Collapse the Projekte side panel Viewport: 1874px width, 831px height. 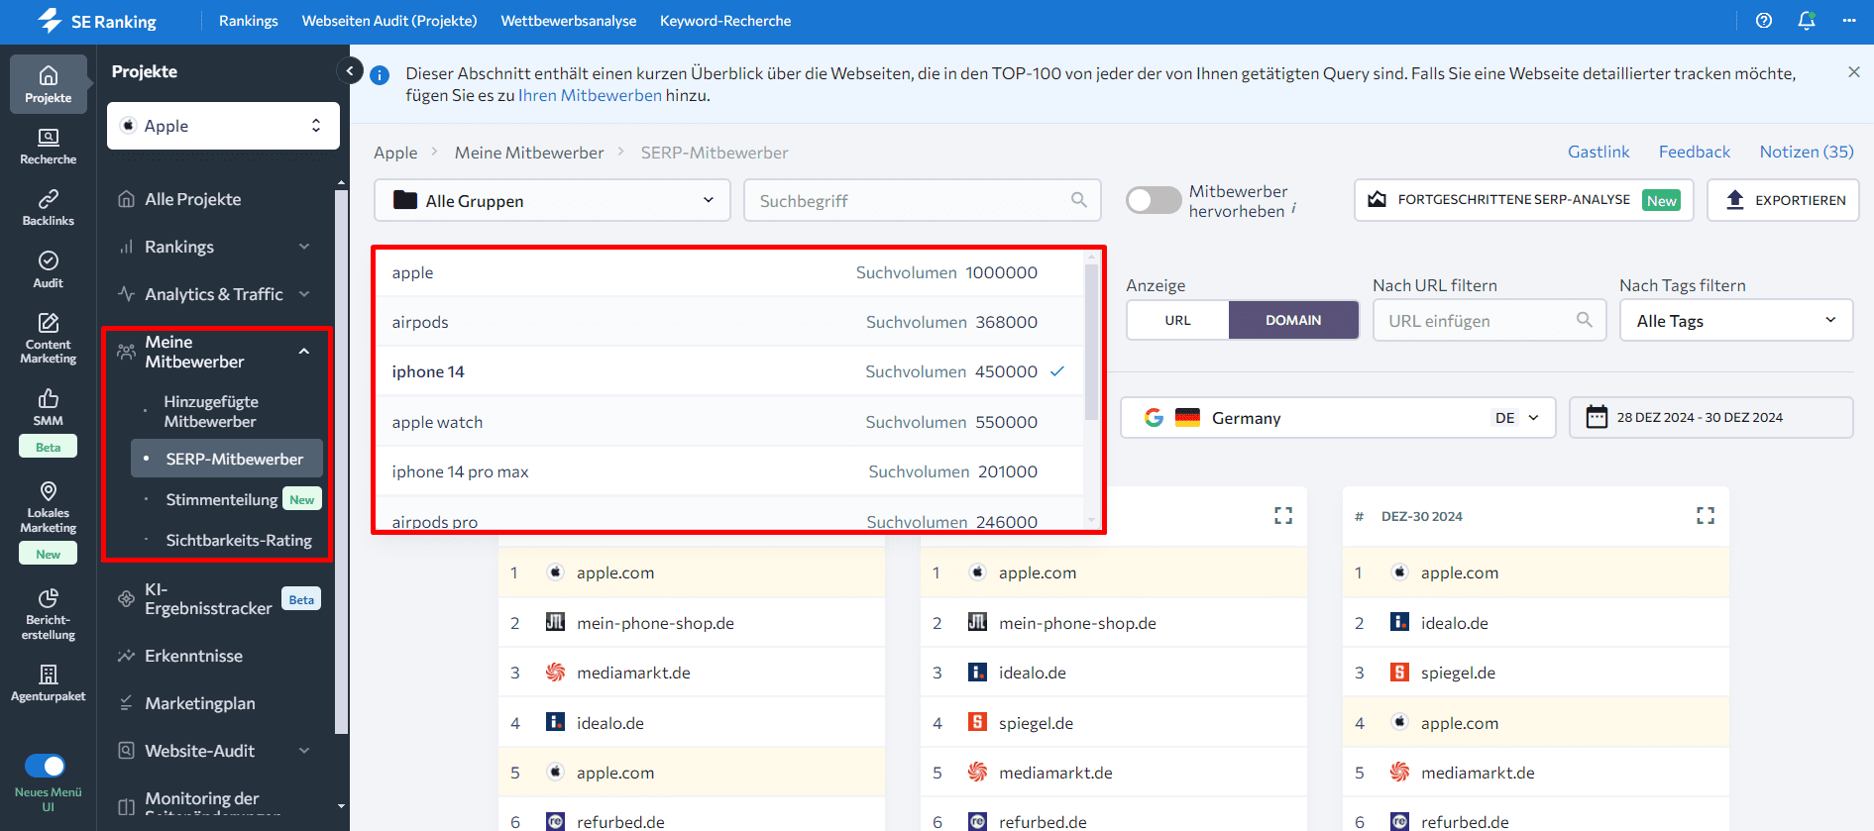click(350, 70)
